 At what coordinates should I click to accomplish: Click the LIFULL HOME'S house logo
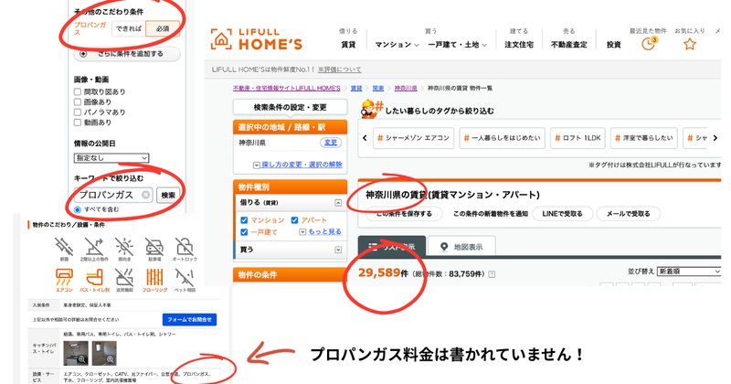click(x=221, y=38)
